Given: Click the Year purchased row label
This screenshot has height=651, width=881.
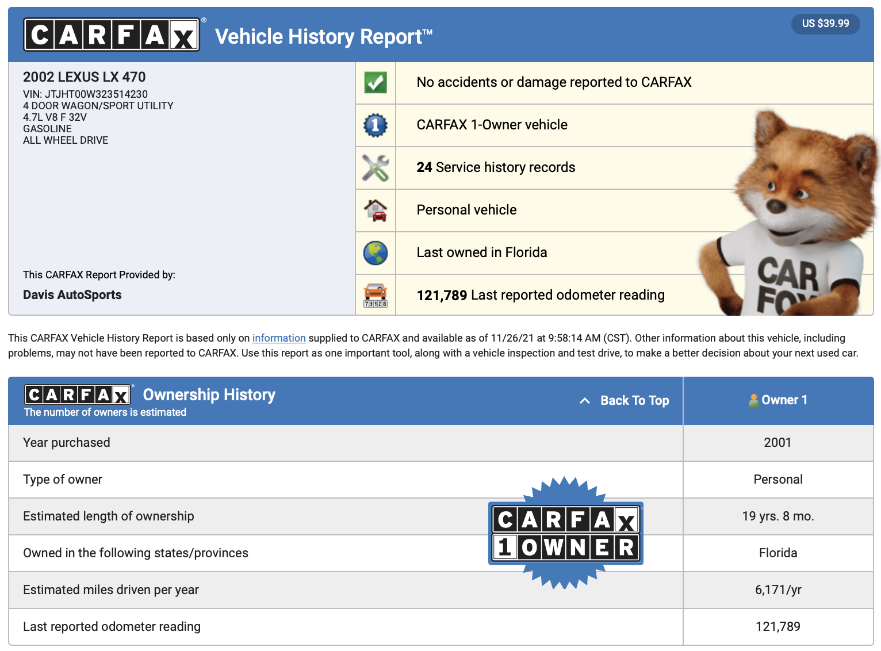Looking at the screenshot, I should 67,443.
